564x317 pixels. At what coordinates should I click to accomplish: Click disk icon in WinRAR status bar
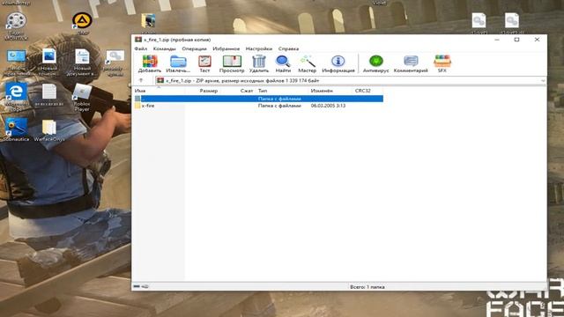137,286
